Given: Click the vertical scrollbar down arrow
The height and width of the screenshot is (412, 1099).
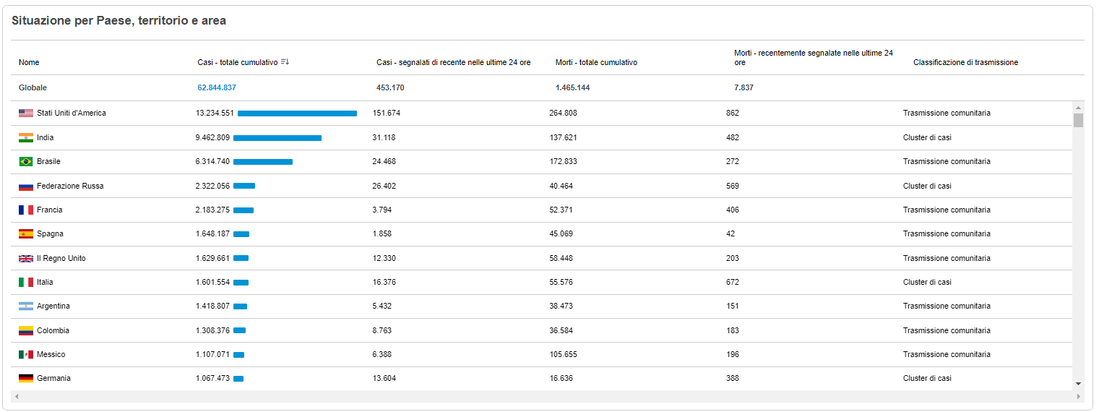Looking at the screenshot, I should (1078, 384).
